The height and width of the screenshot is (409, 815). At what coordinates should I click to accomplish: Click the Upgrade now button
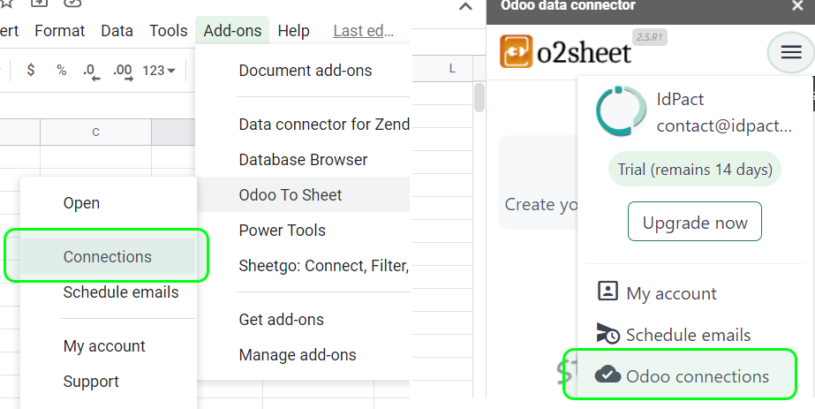coord(695,223)
